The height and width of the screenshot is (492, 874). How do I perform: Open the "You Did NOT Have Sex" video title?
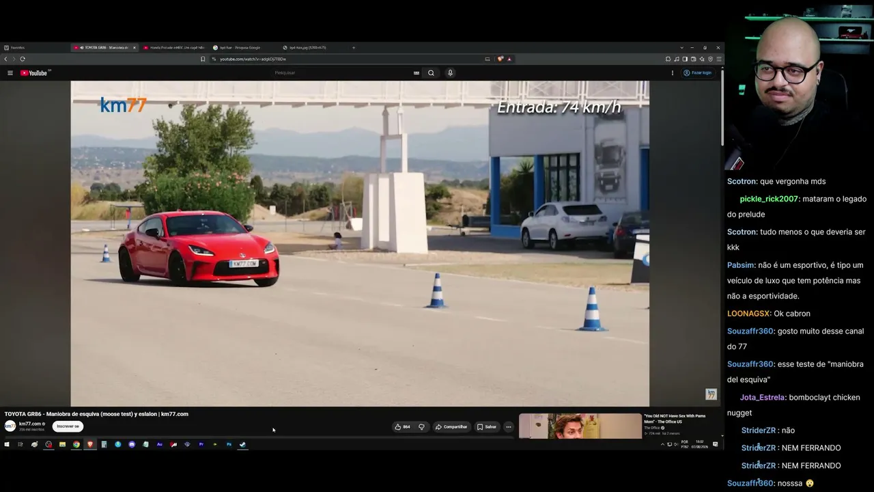[675, 419]
